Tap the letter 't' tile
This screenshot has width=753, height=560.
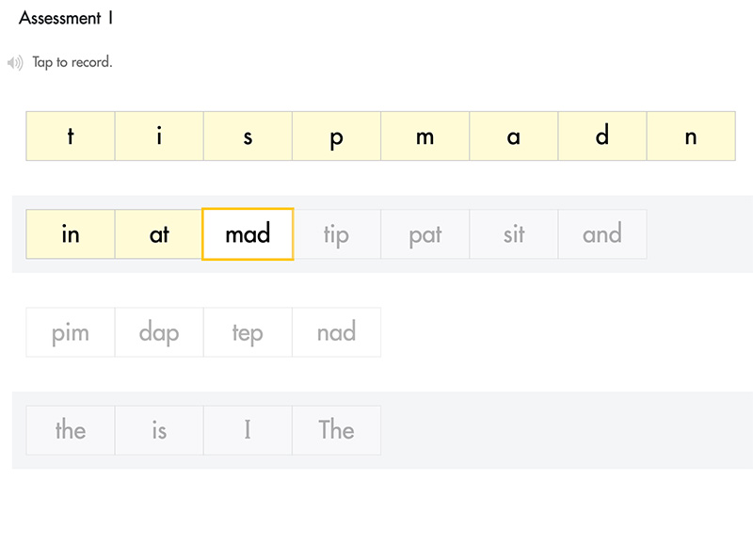pyautogui.click(x=71, y=136)
